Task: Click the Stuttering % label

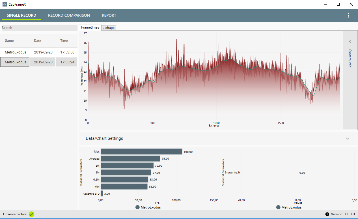Action: (233, 173)
